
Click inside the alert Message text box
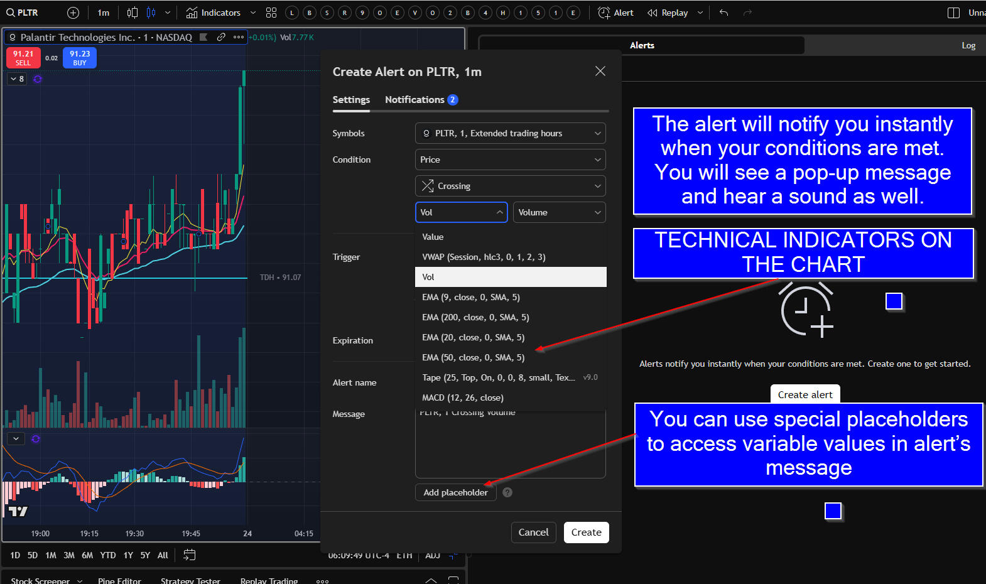click(x=510, y=446)
